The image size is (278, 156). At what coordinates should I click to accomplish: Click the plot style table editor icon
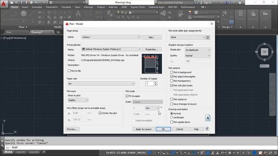pos(208,37)
